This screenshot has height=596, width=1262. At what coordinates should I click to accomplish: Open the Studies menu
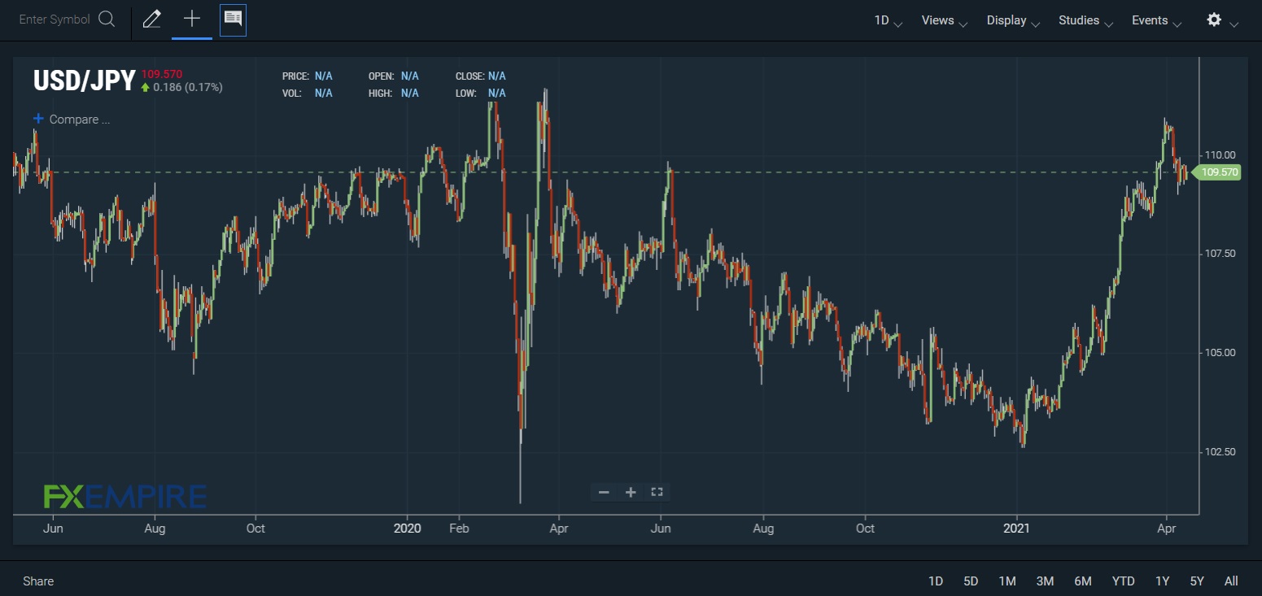click(1085, 21)
